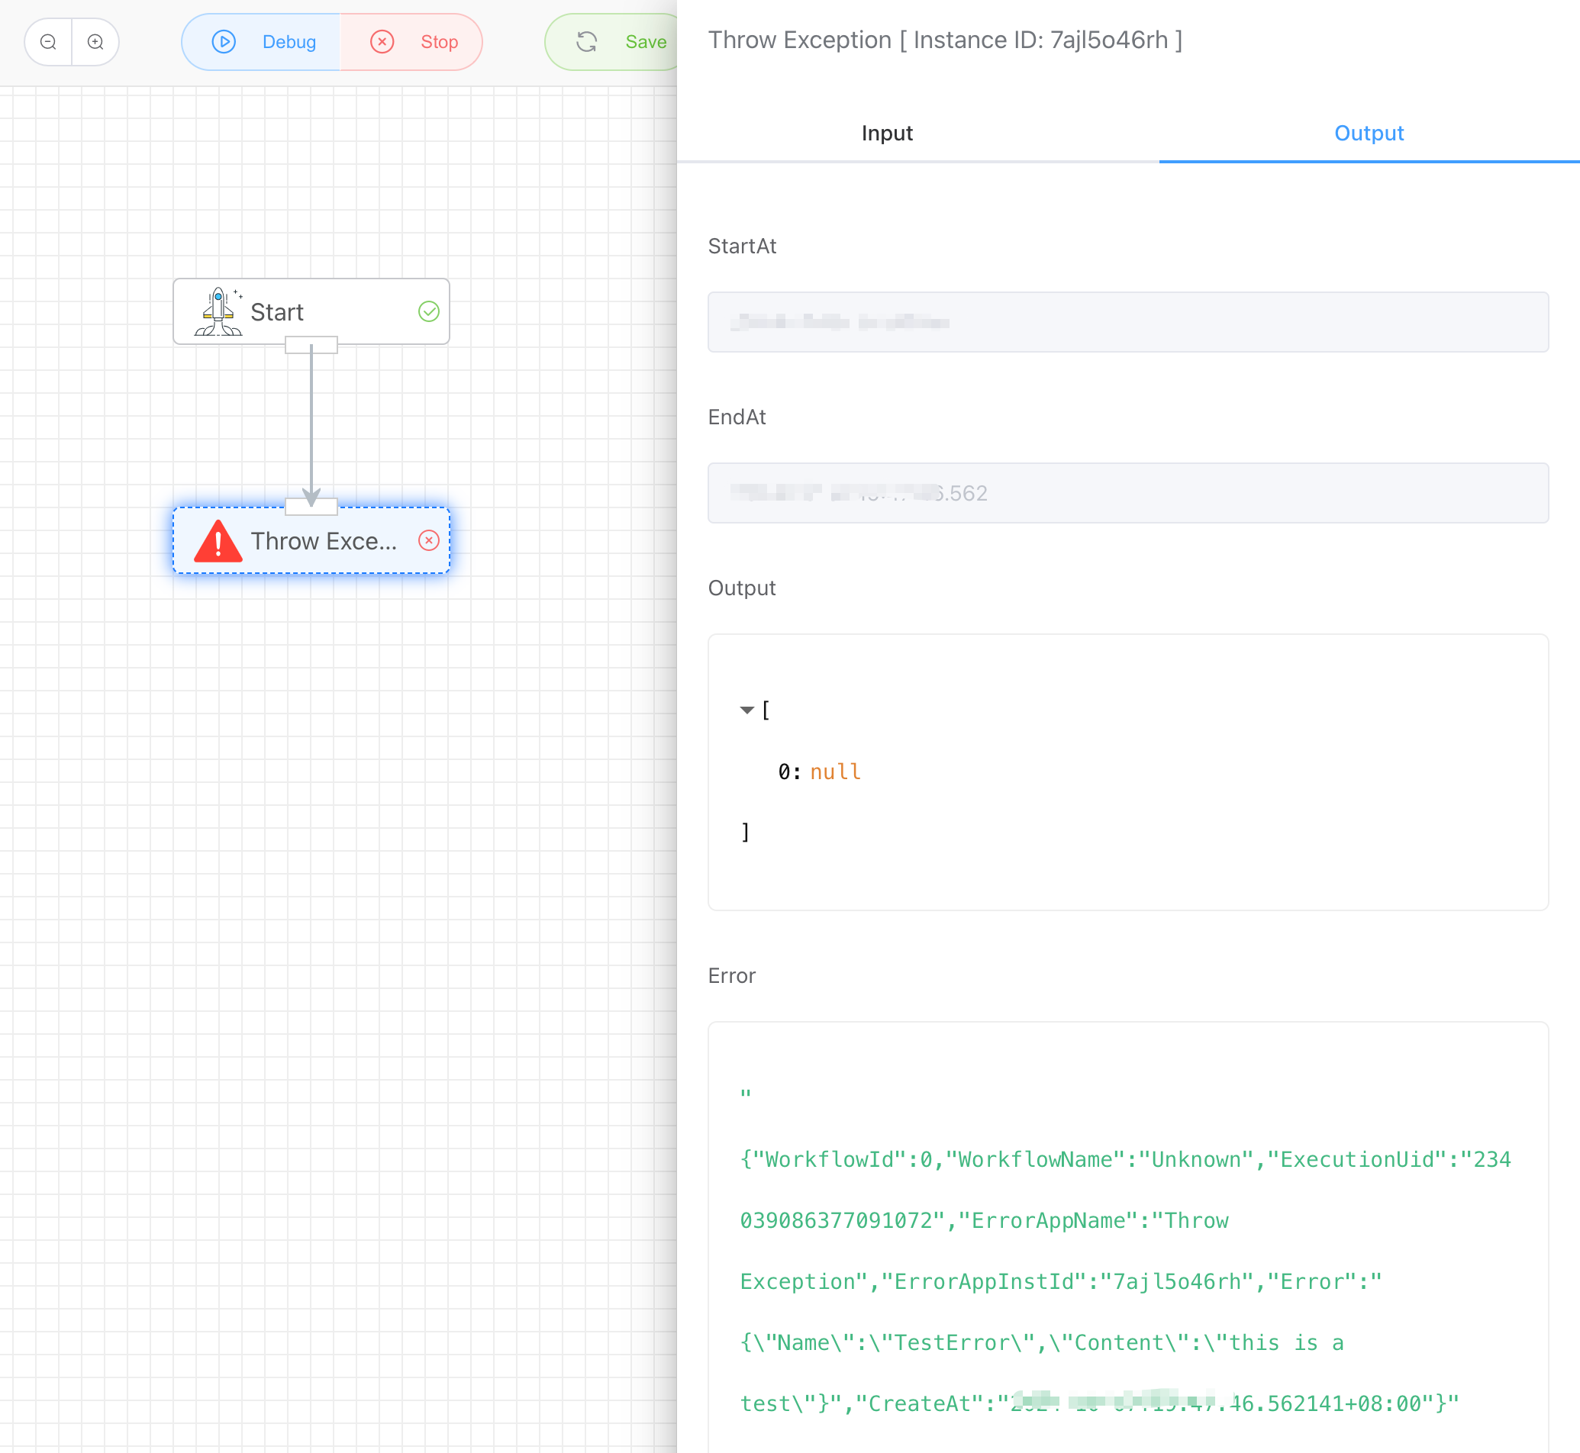This screenshot has width=1580, height=1453.
Task: Click green success checkmark on Start node
Action: 429,312
